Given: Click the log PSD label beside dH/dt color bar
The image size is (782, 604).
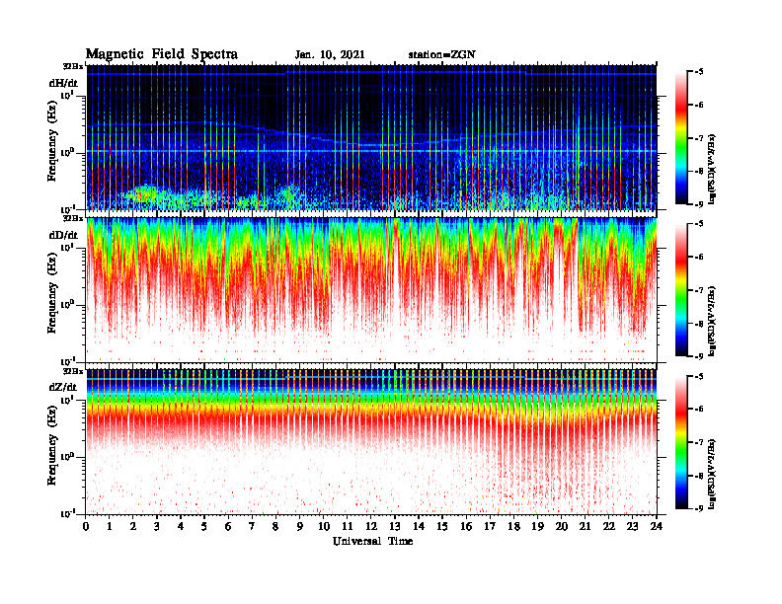Looking at the screenshot, I should click(712, 170).
